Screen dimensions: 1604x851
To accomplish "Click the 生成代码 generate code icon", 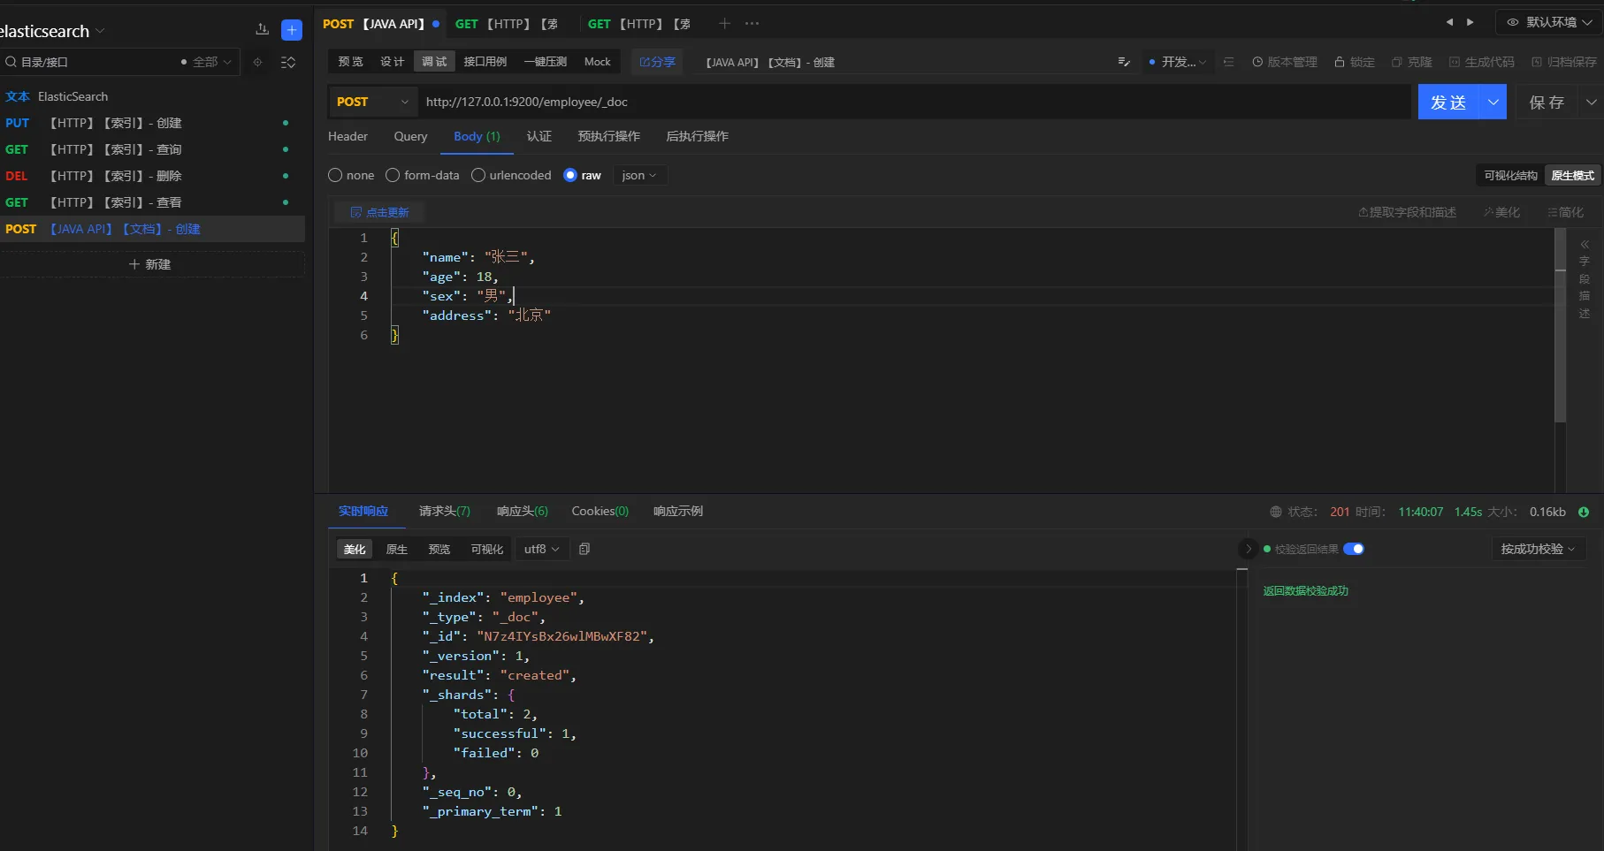I will [1455, 62].
